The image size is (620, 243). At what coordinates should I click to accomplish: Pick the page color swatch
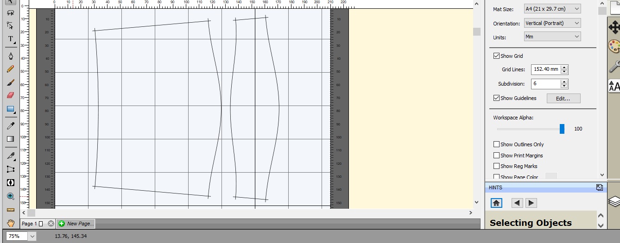551,176
